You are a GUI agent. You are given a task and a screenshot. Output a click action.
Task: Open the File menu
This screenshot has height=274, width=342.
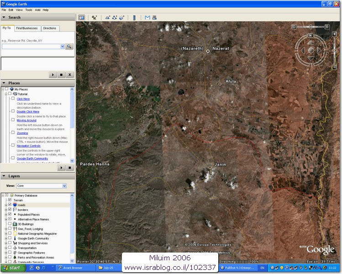[4, 10]
